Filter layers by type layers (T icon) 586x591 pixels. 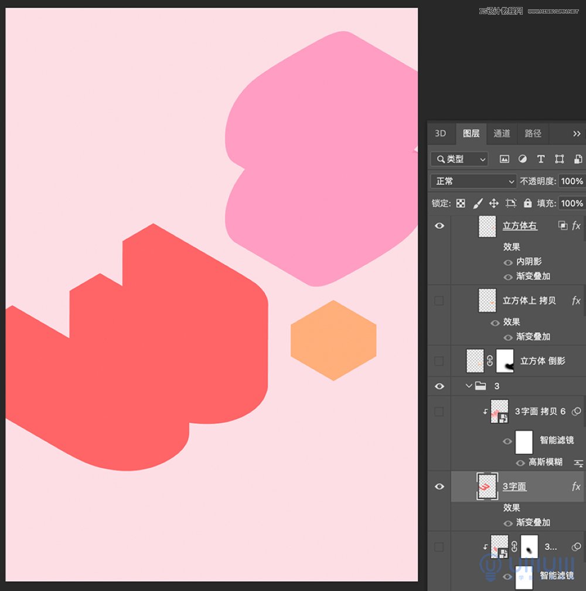coord(541,159)
